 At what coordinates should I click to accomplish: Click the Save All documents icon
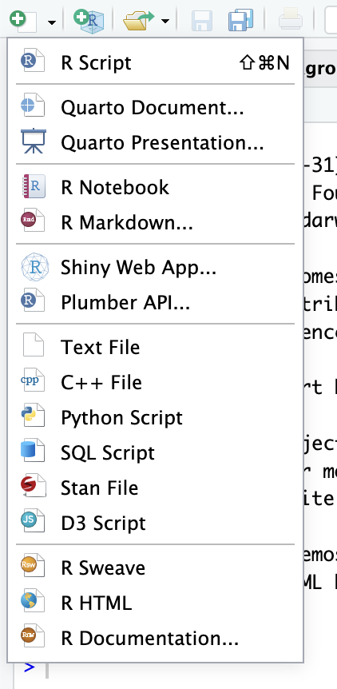(x=240, y=20)
